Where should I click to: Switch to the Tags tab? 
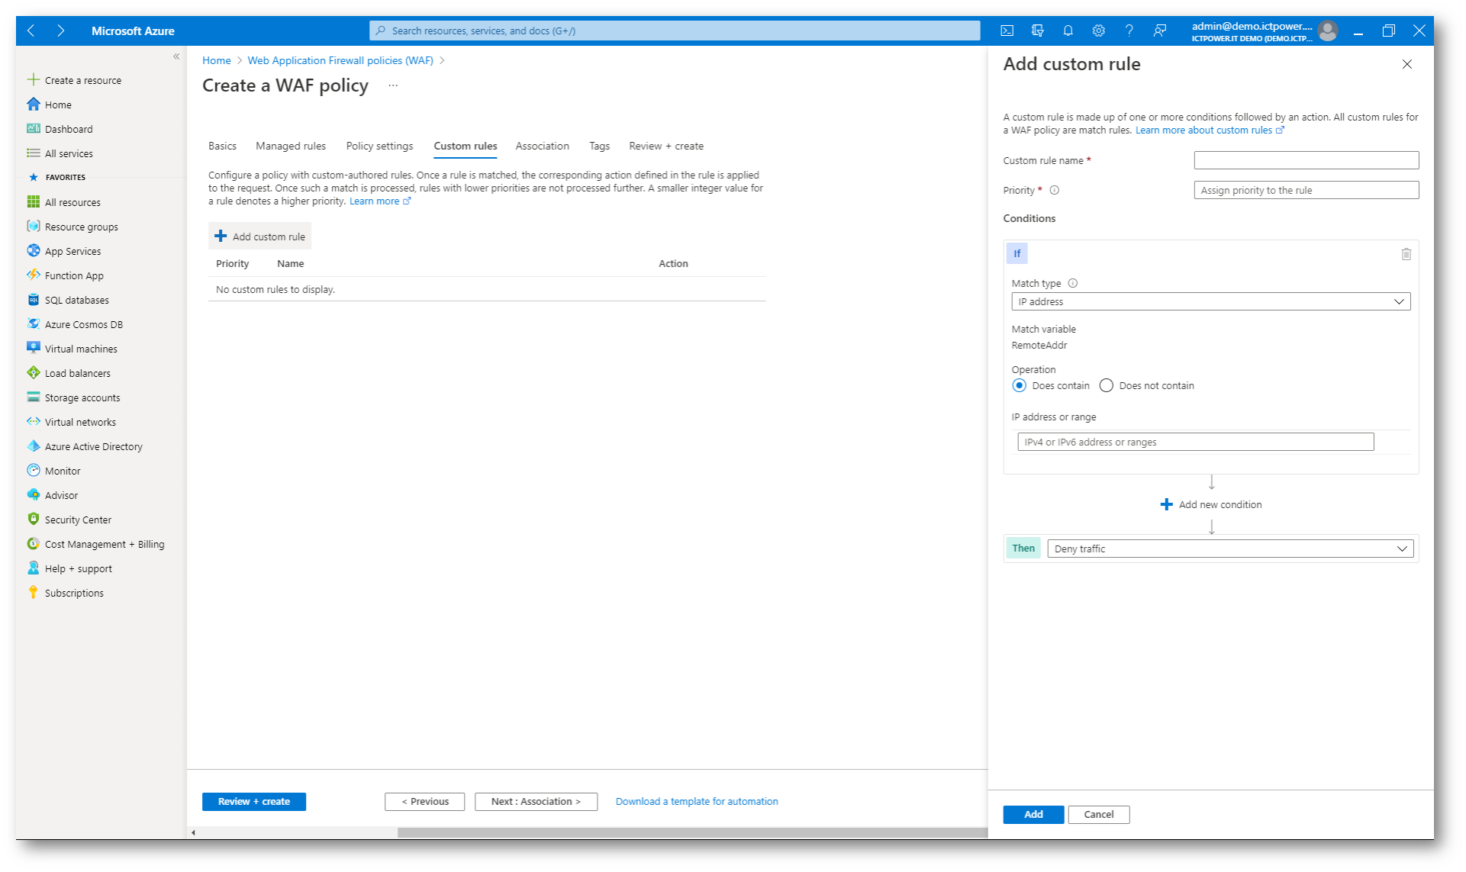tap(599, 146)
